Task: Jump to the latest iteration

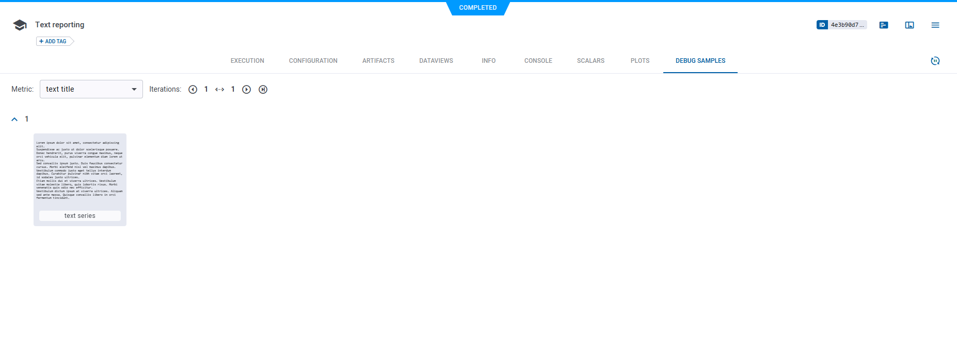Action: click(263, 90)
